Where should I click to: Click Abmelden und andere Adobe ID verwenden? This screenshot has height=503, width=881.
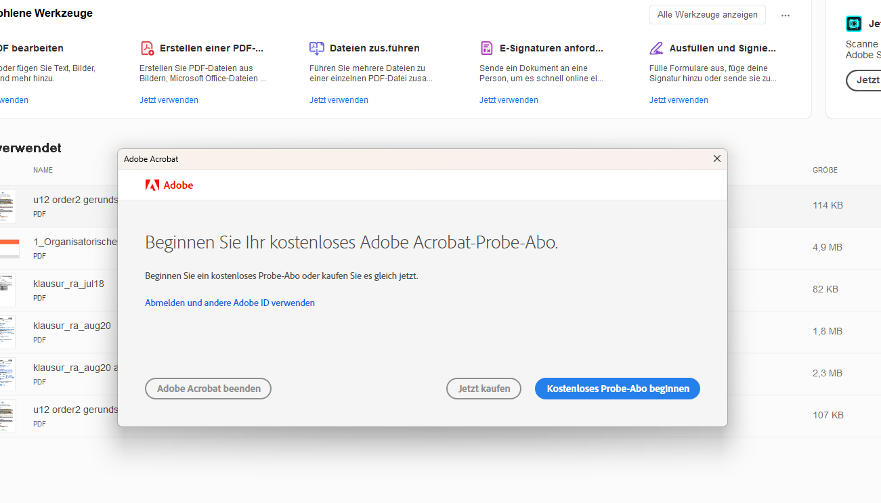coord(230,303)
